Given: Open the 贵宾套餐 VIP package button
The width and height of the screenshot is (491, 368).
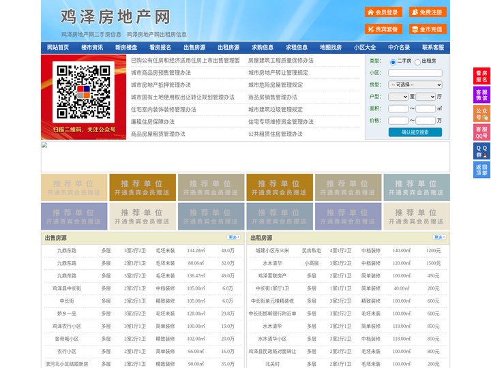Looking at the screenshot, I should pos(383,29).
